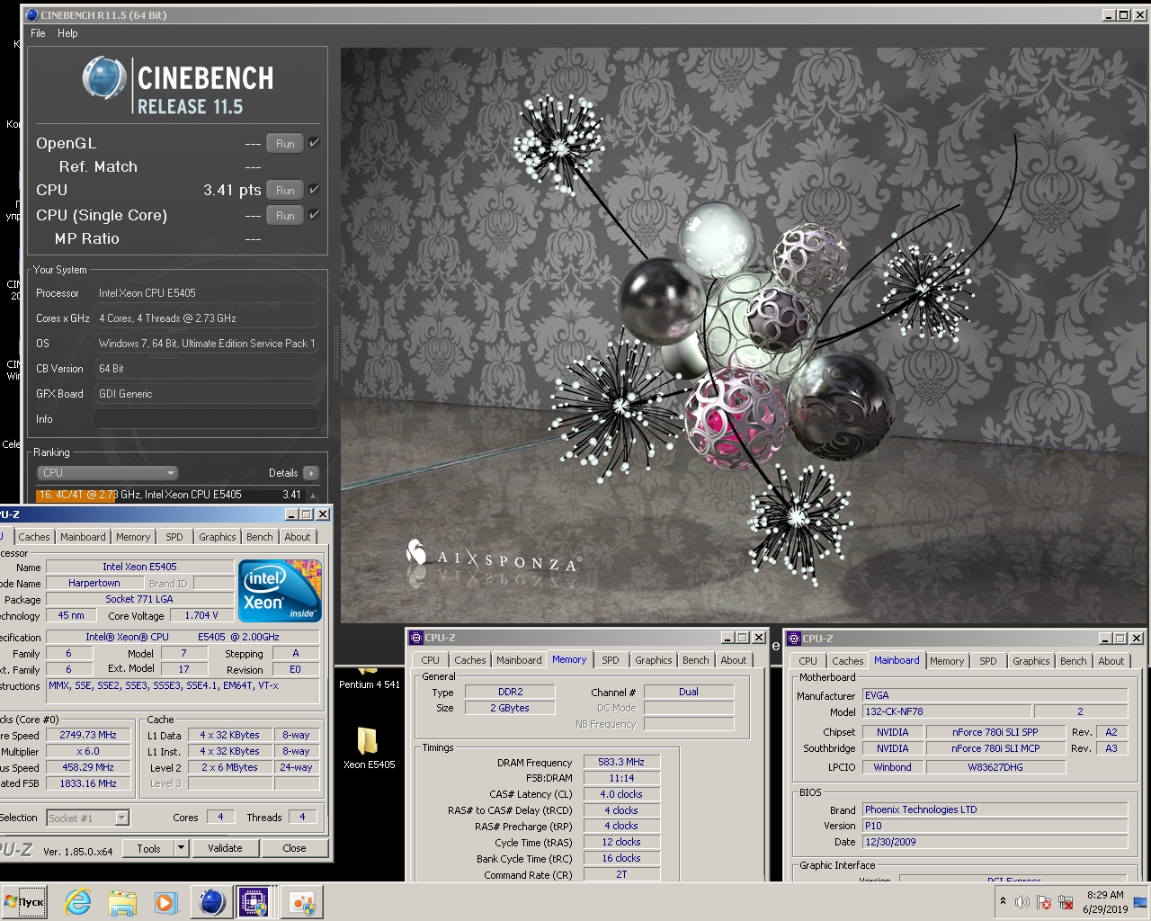This screenshot has width=1151, height=921.
Task: Open the Help menu in Cinebench
Action: click(67, 33)
